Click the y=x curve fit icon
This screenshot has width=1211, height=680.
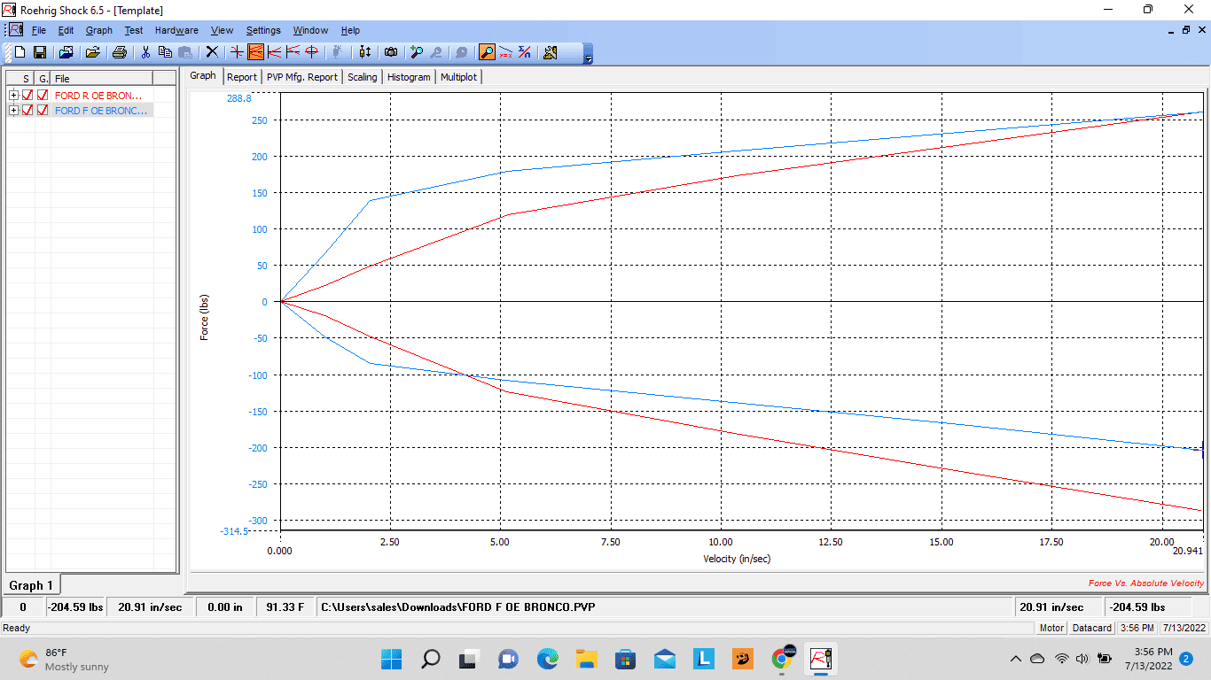[505, 52]
